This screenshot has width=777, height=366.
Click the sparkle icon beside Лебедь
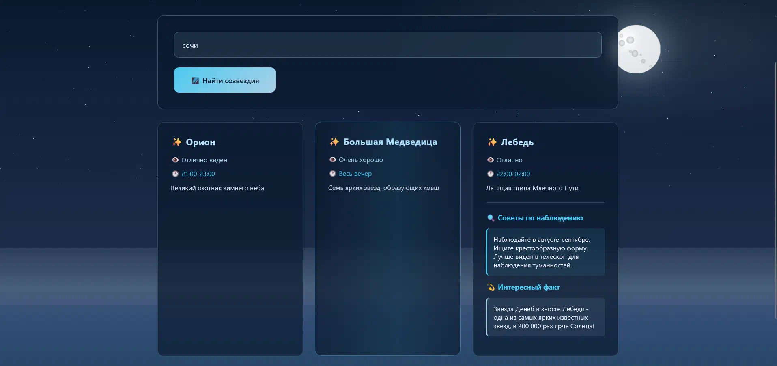[x=492, y=142]
